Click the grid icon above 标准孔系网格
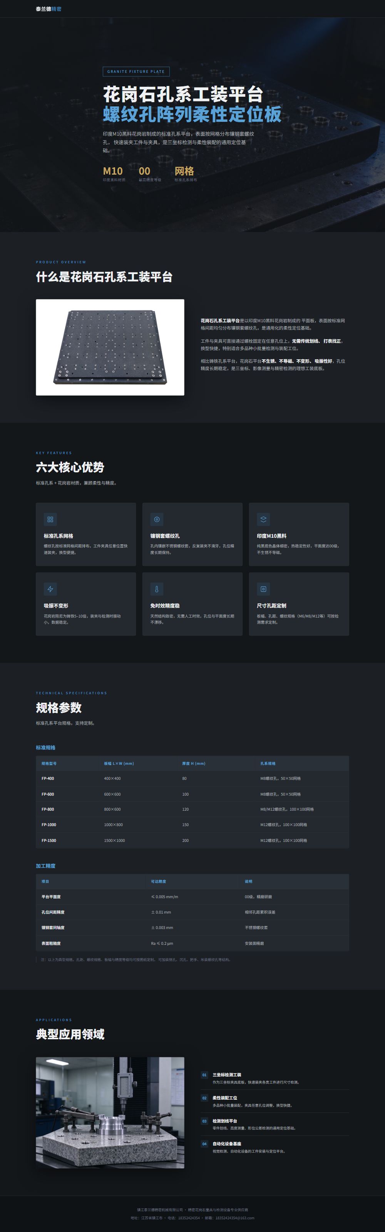This screenshot has width=385, height=1232. [50, 519]
